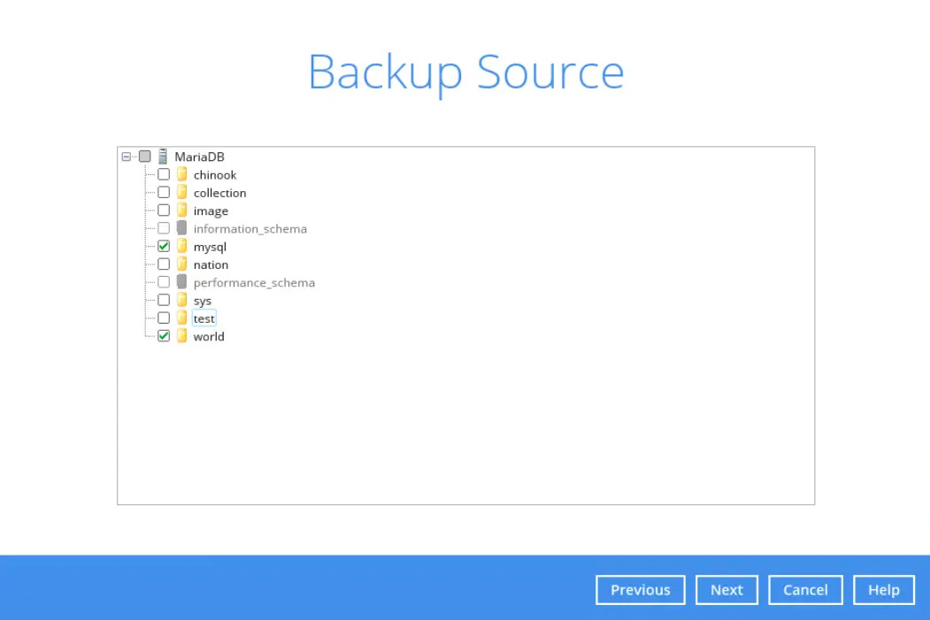Screen dimensions: 930x620
Task: Click the performance_schema database icon
Action: tap(182, 282)
